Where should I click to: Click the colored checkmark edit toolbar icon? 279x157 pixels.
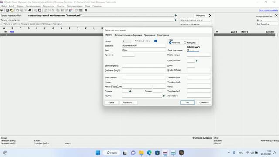coord(71,10)
